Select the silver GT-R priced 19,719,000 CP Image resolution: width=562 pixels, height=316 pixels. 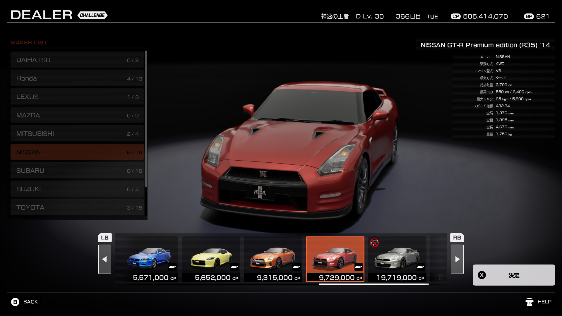397,259
